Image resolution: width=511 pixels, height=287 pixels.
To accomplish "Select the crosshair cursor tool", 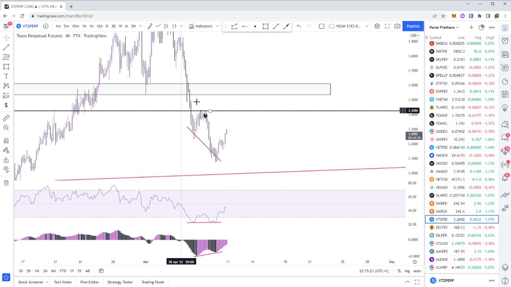I will coord(6,37).
